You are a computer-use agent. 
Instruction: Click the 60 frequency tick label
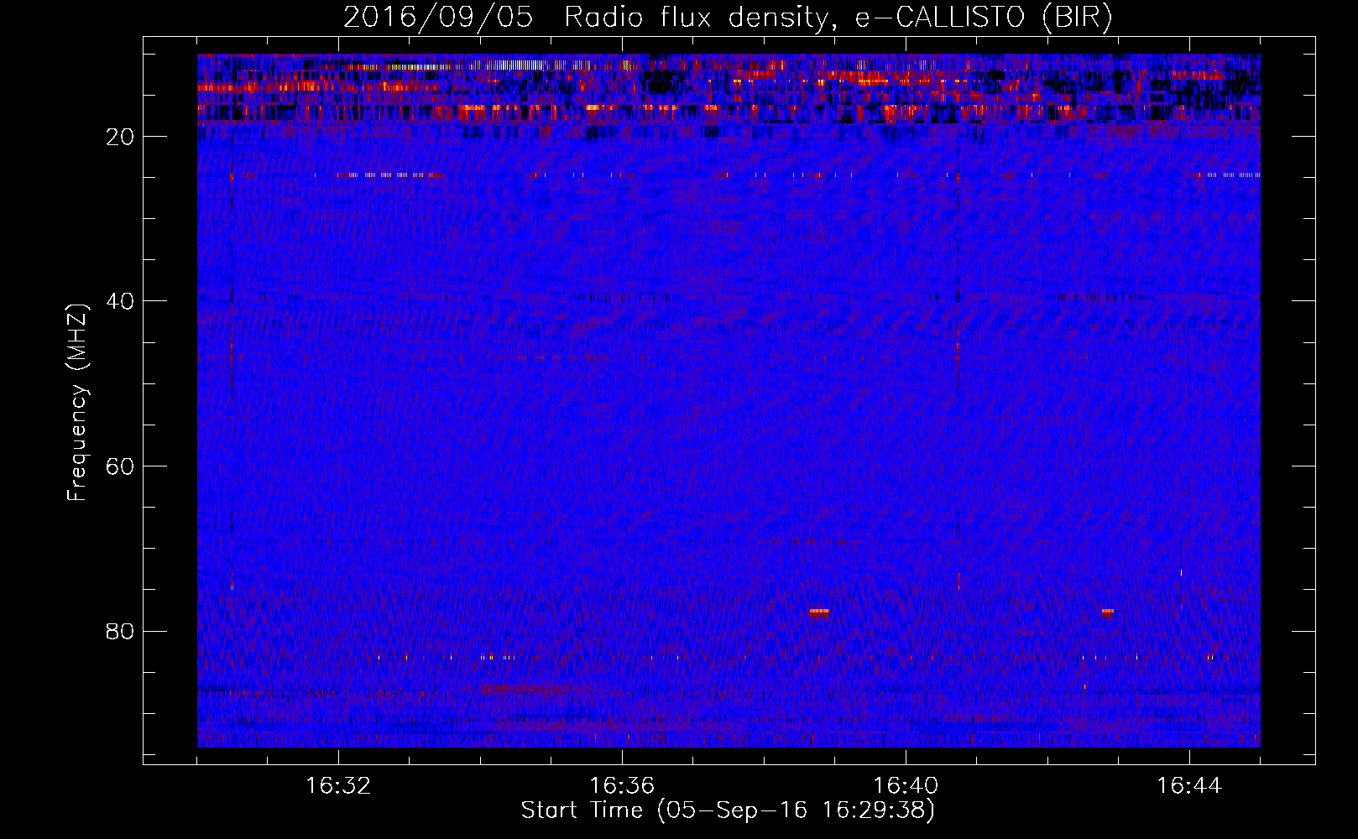pos(121,466)
